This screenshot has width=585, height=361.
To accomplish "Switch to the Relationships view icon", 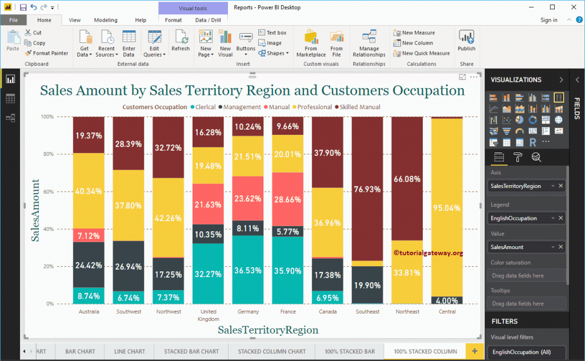I will pyautogui.click(x=10, y=117).
